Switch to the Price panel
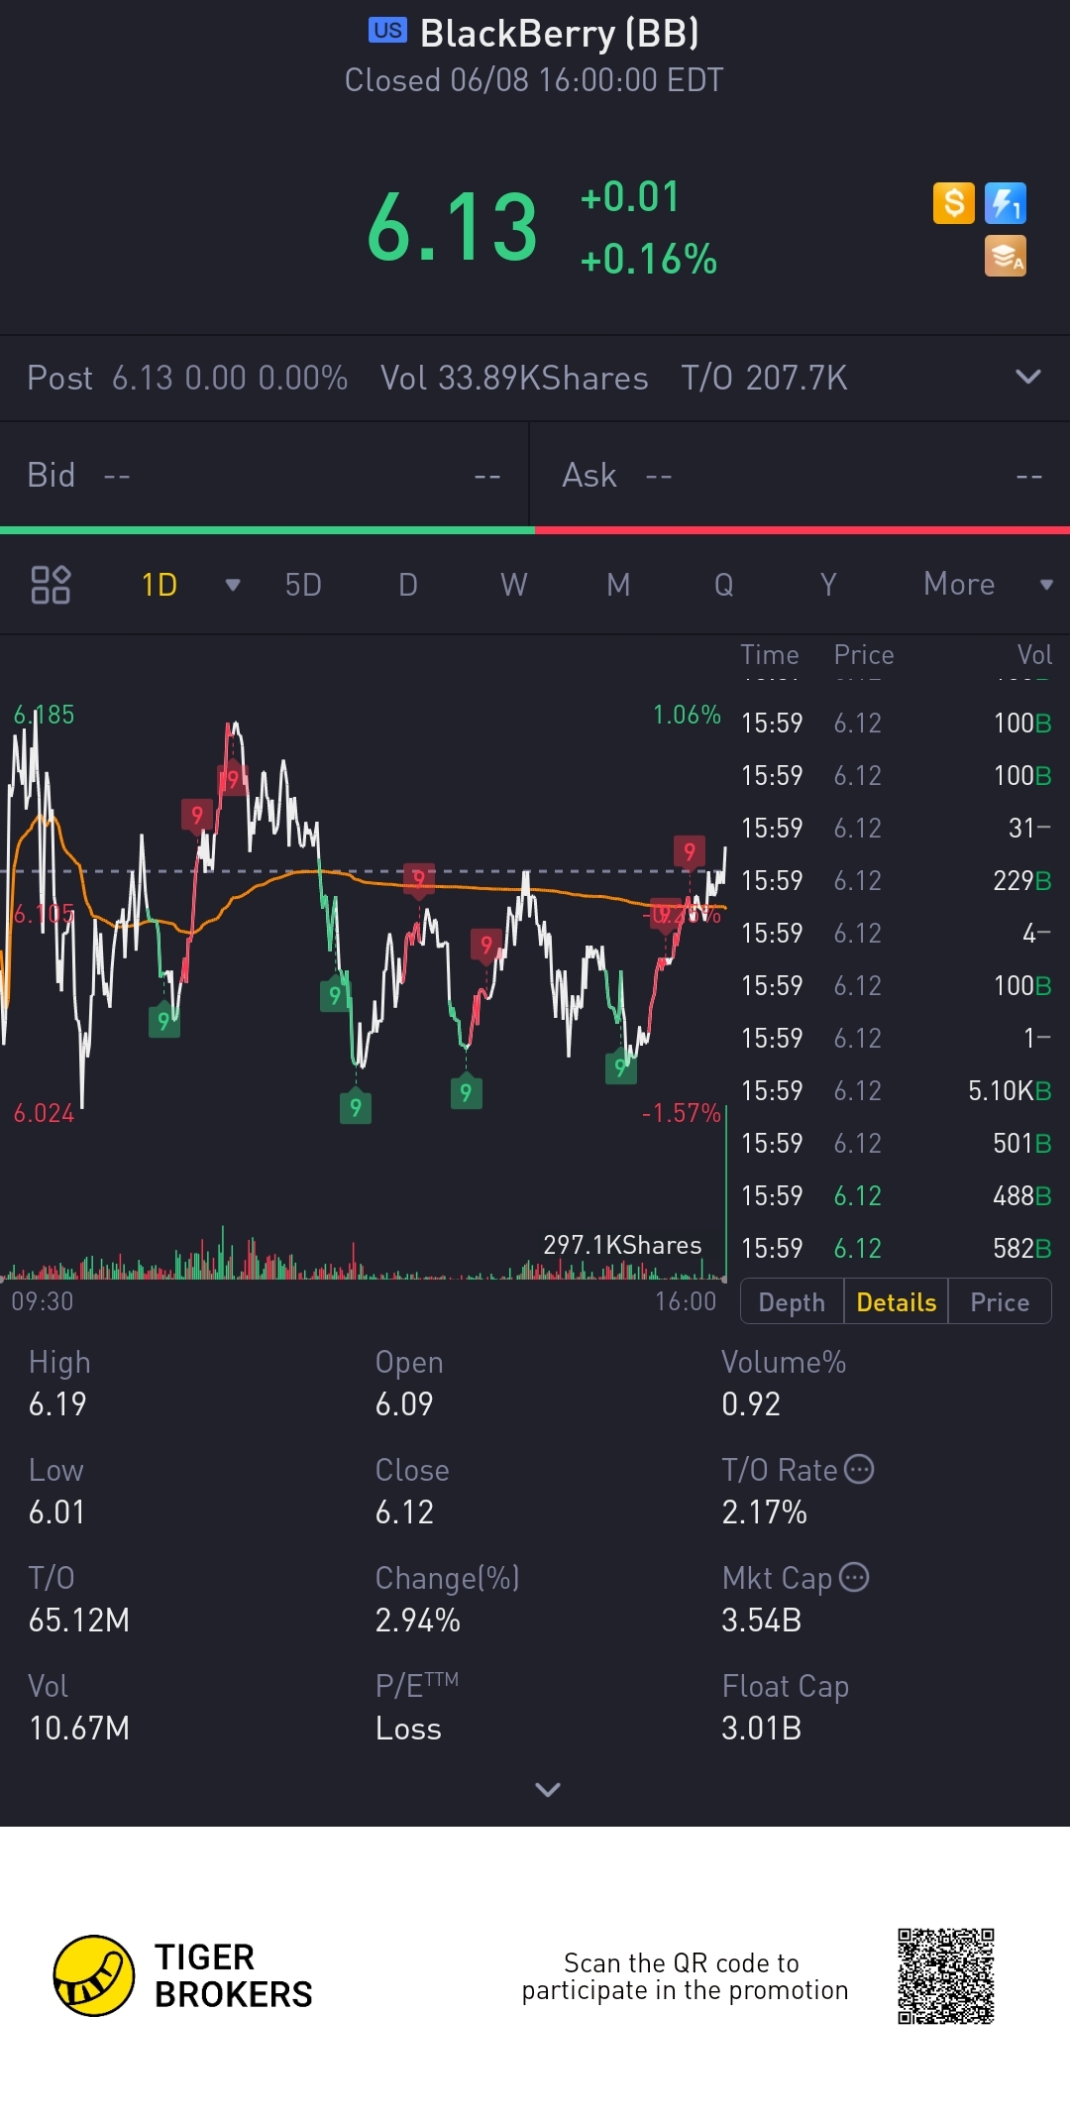 (1000, 1302)
